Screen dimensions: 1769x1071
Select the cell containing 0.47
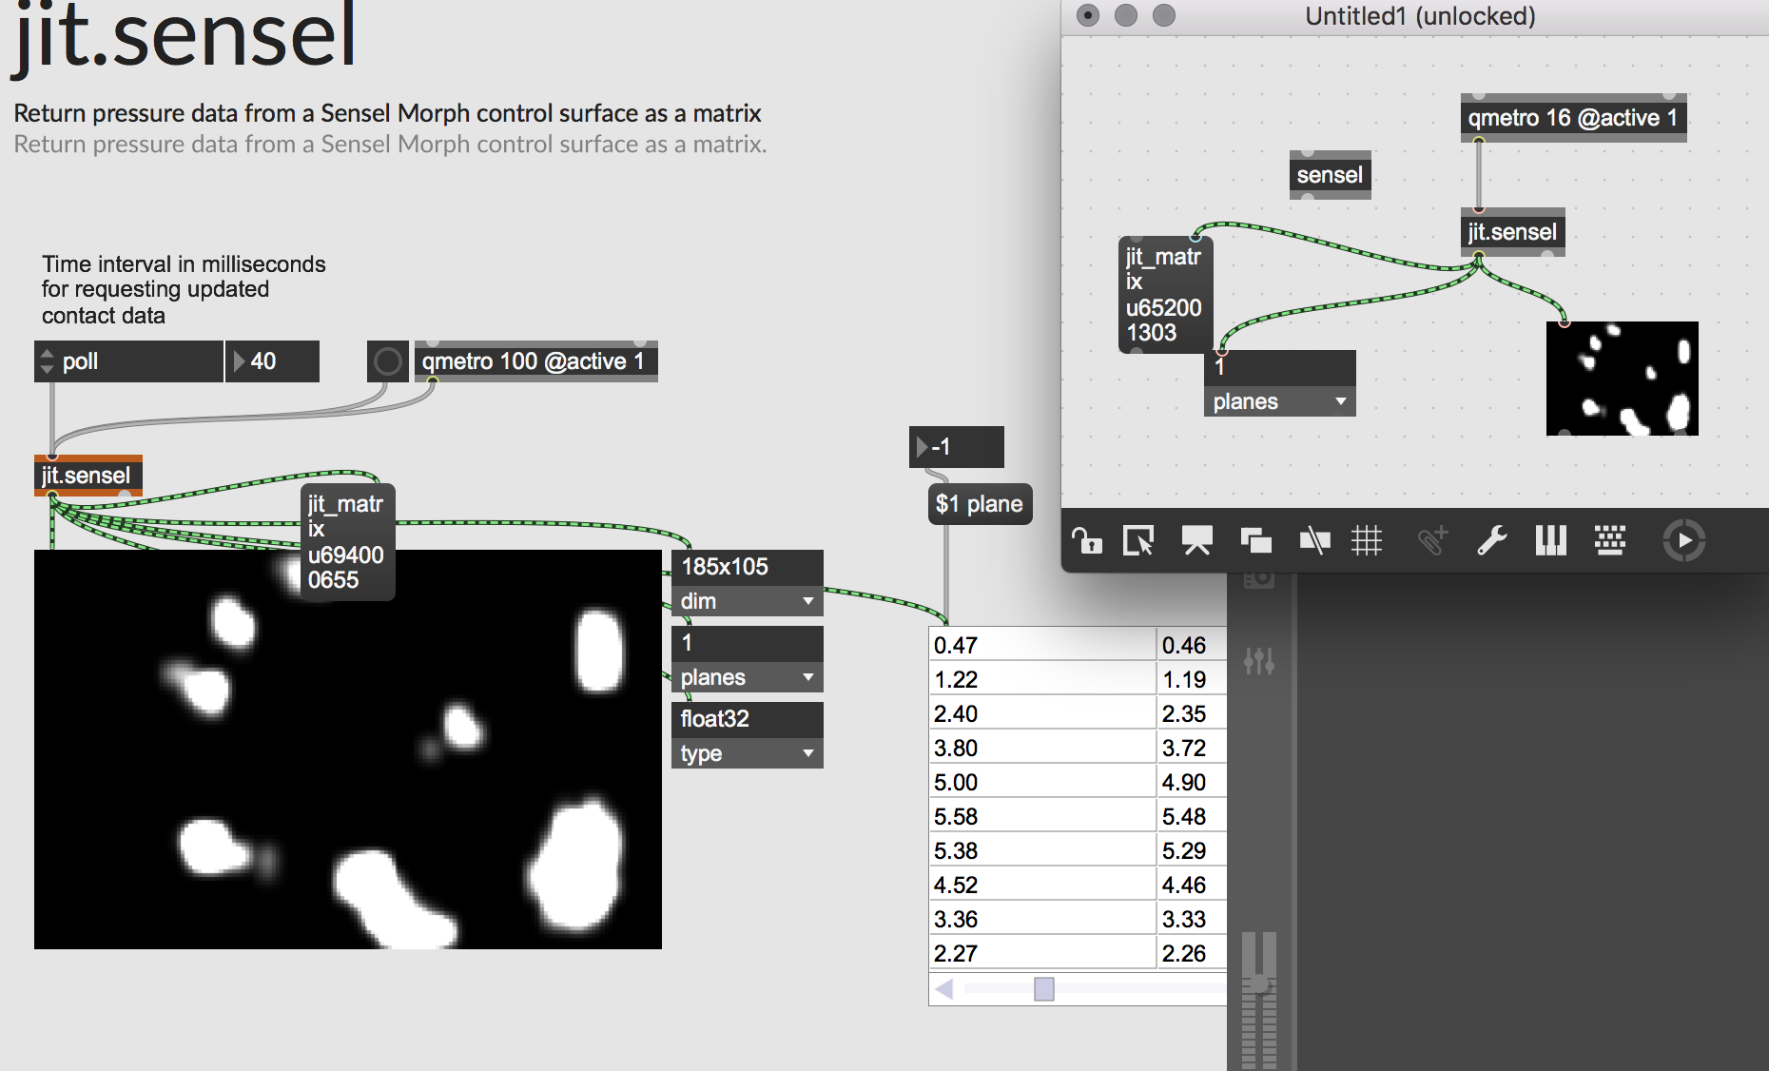pyautogui.click(x=1042, y=644)
